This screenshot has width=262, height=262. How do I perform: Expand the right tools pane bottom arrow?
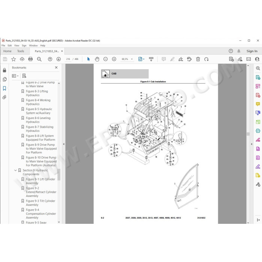[258, 220]
